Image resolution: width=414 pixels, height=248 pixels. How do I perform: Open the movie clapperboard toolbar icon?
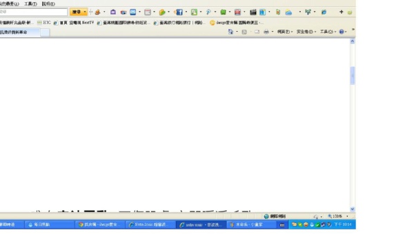coord(253,12)
